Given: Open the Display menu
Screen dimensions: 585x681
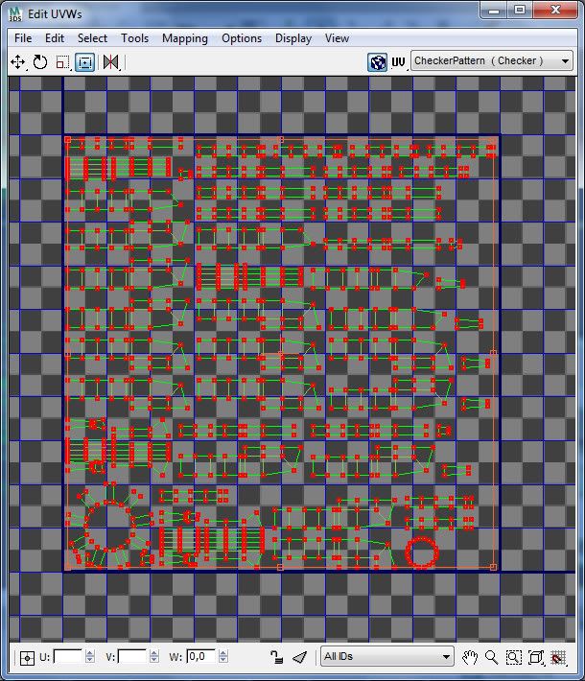Looking at the screenshot, I should 293,38.
